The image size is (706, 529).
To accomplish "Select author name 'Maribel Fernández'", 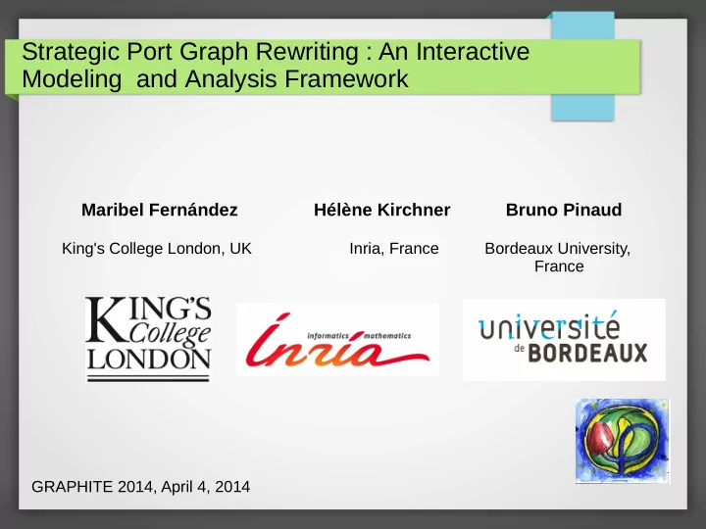I will [x=160, y=210].
